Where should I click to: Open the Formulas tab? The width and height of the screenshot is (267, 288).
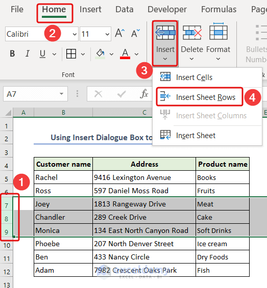[x=219, y=9]
